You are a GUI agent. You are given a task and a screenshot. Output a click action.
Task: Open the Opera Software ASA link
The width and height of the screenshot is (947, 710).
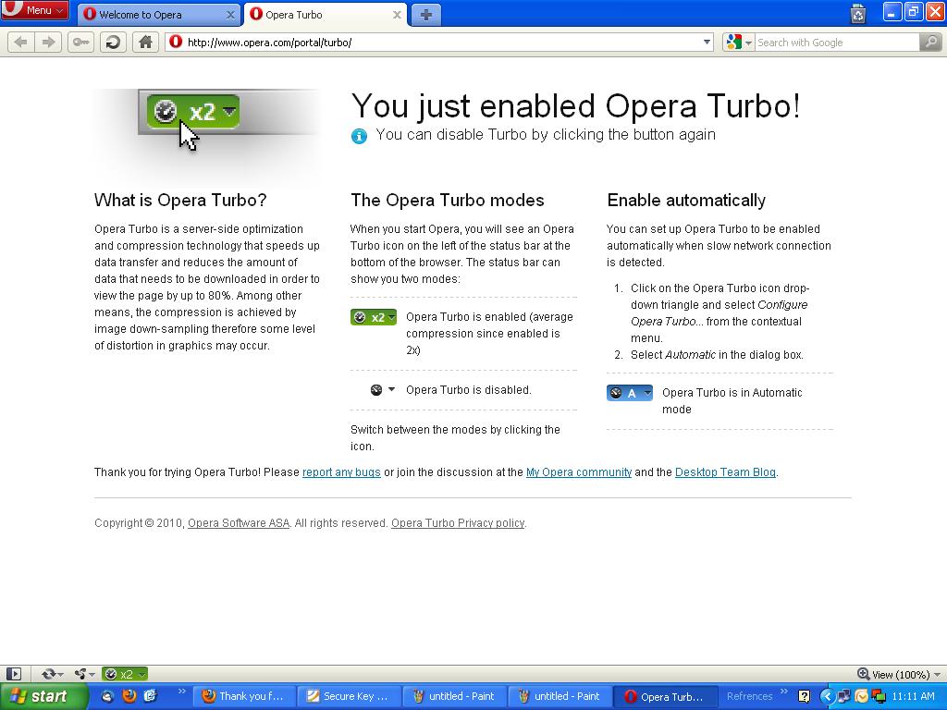pos(239,523)
